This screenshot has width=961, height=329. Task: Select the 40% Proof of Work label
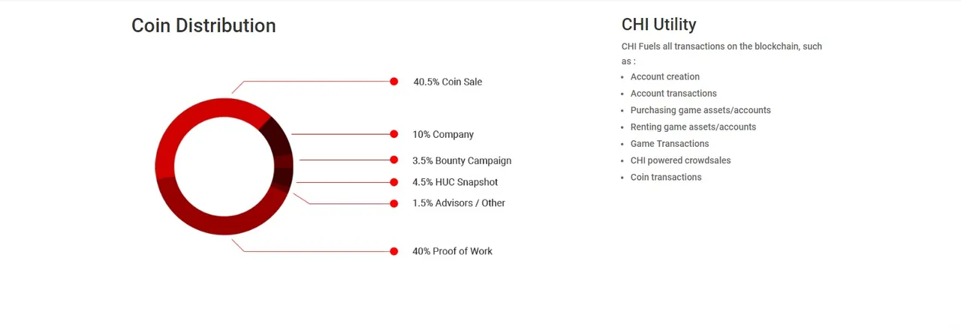coord(452,251)
